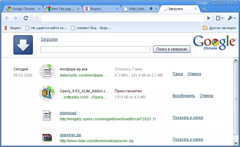240x147 pixels.
Task: Click in the address bar
Action: point(123,18)
